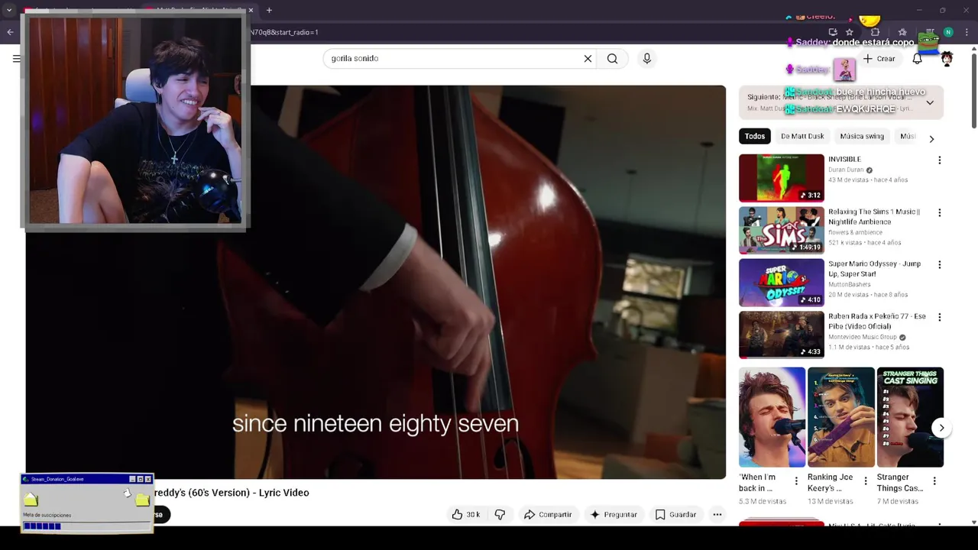Open options menu for Relaxing The Sims video
978x550 pixels.
939,213
